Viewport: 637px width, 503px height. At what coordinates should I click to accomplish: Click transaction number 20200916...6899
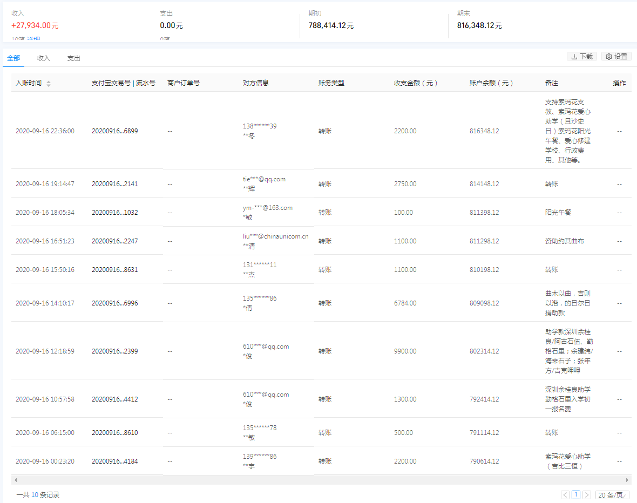coord(115,131)
